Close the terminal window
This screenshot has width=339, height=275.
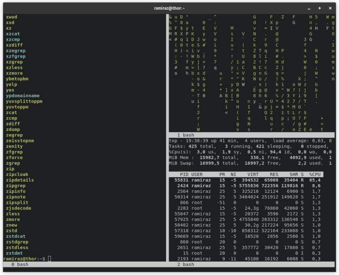tap(330, 8)
